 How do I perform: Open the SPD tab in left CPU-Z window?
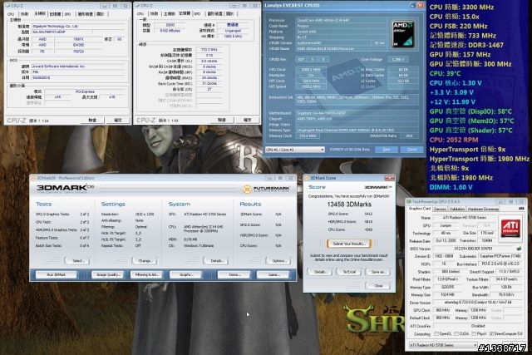point(68,14)
